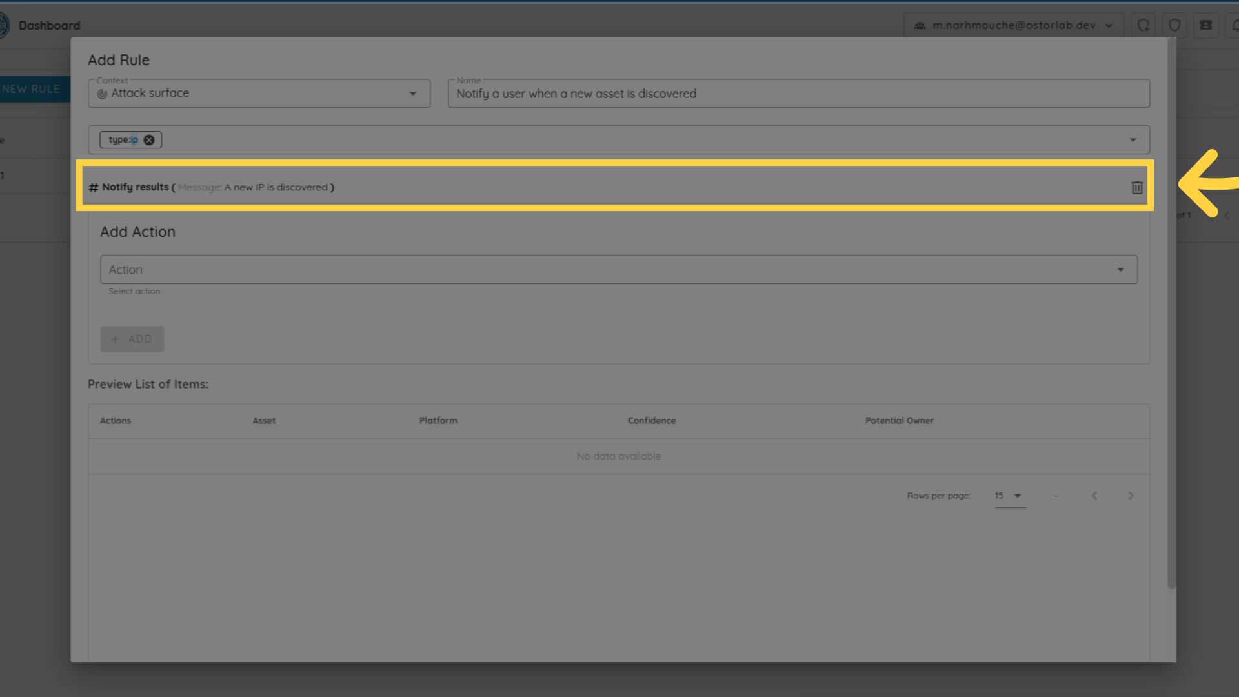Click the Dashboard title link
The width and height of the screenshot is (1239, 697).
pos(49,25)
